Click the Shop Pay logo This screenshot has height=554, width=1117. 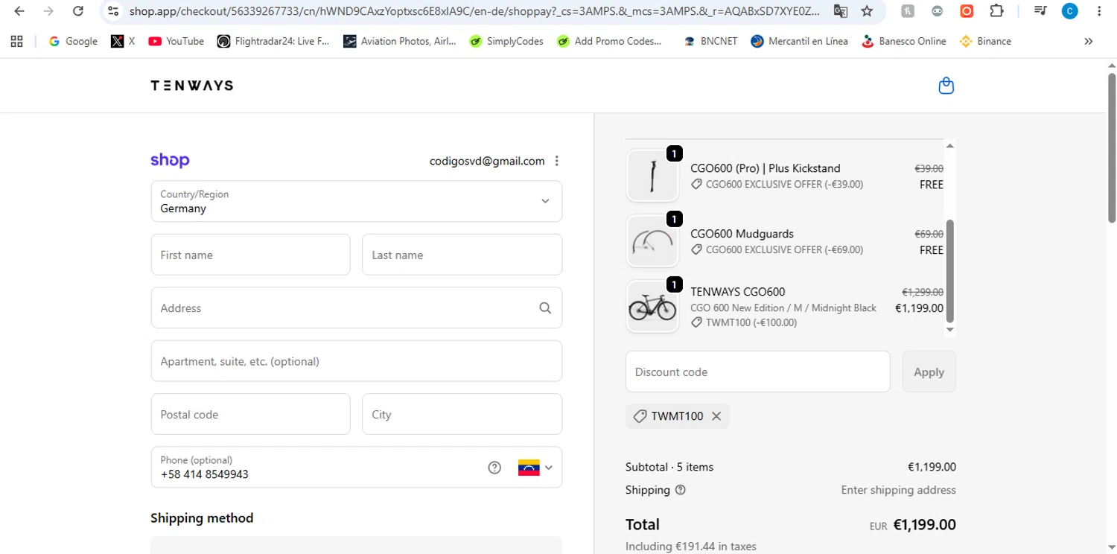point(170,160)
